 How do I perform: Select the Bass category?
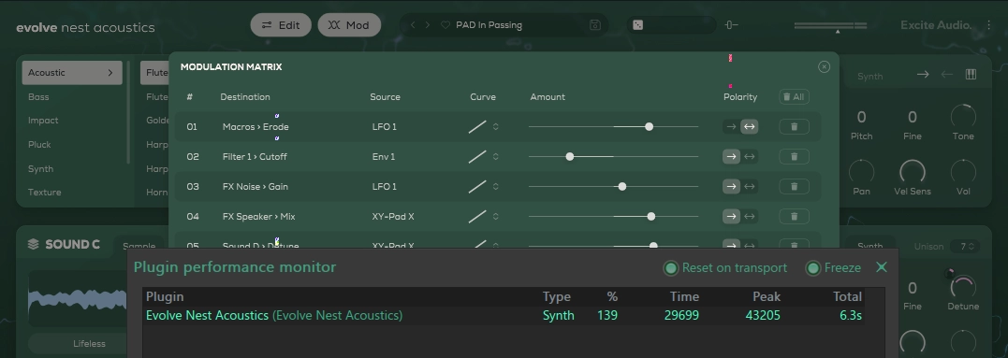pos(38,97)
